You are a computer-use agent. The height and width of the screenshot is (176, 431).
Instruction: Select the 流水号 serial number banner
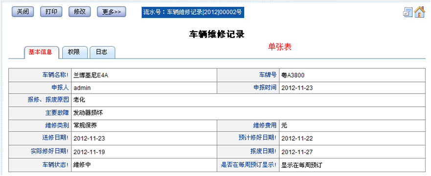193,12
